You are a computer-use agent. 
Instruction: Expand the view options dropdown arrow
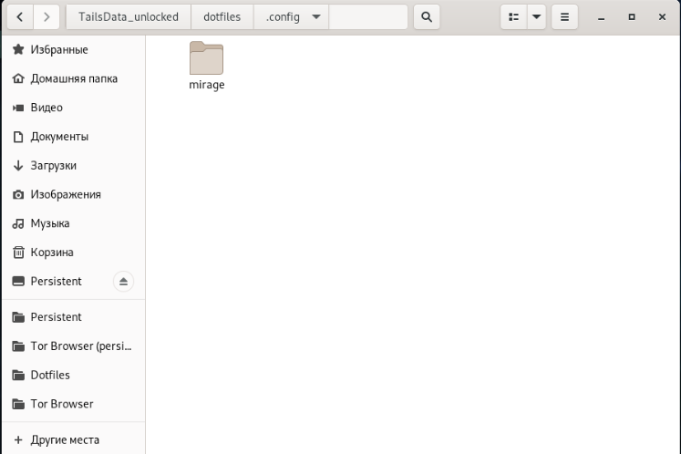click(x=536, y=17)
